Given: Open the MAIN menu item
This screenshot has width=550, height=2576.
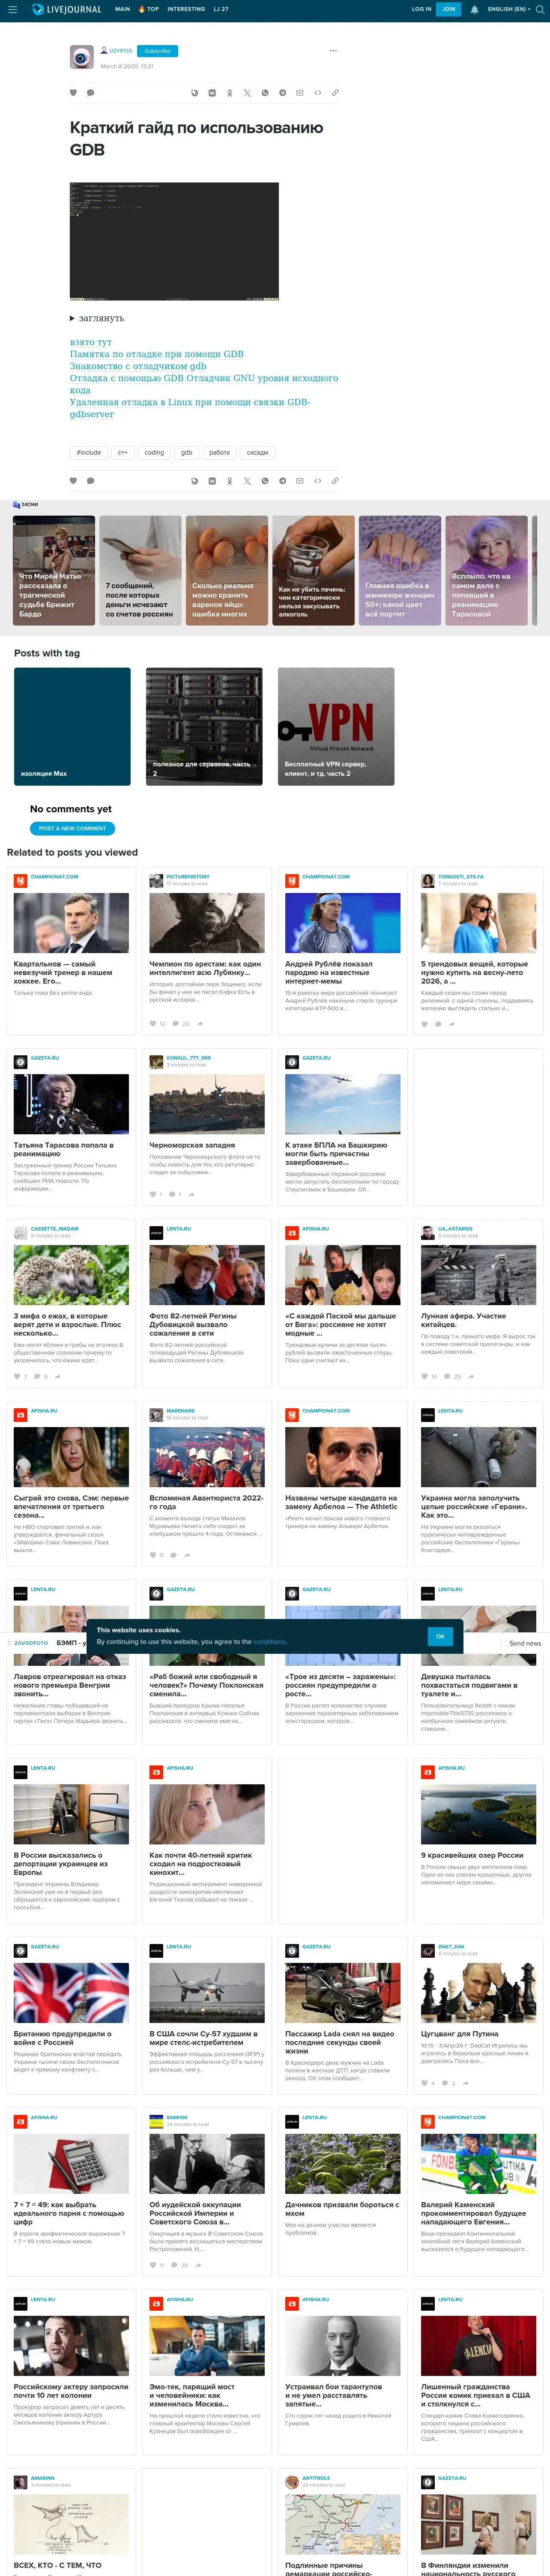Looking at the screenshot, I should tap(123, 9).
